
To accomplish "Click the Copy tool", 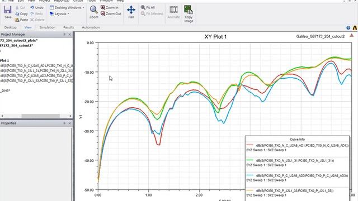I will click(21, 13).
